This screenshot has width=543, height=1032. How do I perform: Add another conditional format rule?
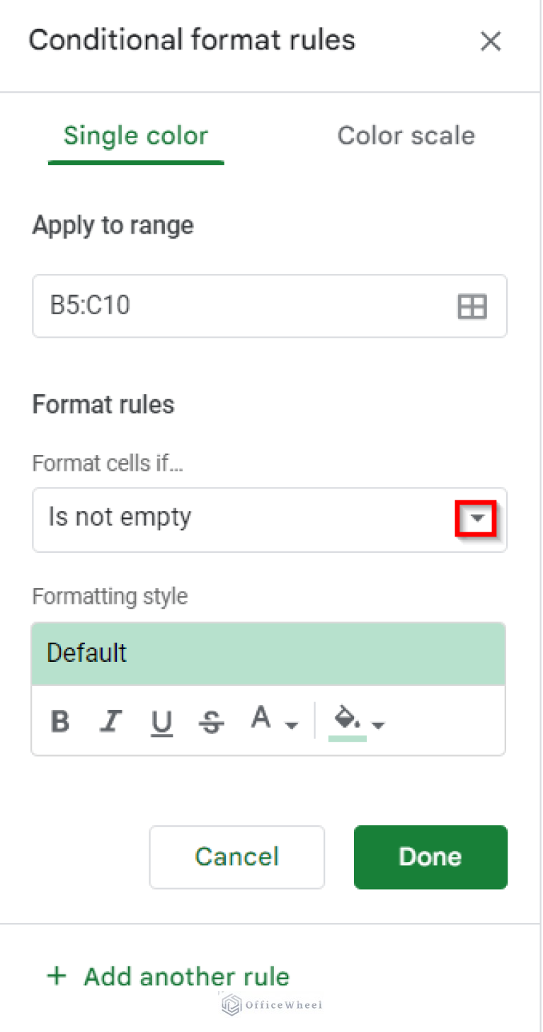pos(166,976)
